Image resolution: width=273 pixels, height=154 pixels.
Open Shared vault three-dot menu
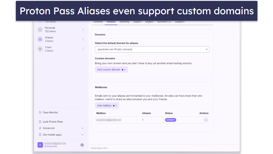pyautogui.click(x=83, y=39)
